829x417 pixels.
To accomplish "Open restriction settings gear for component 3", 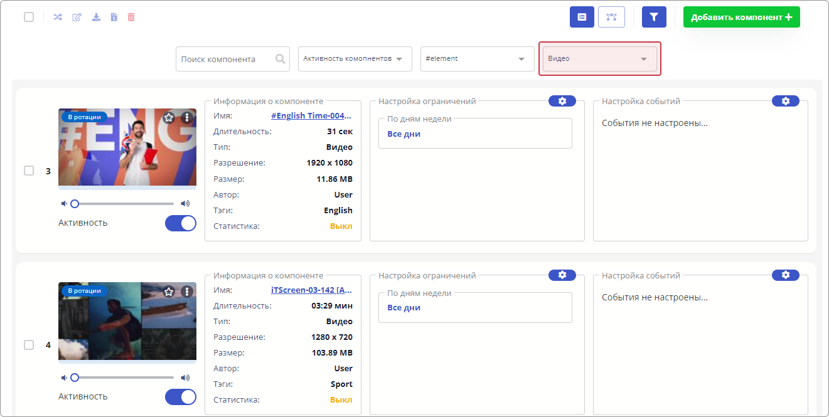I will [x=562, y=101].
